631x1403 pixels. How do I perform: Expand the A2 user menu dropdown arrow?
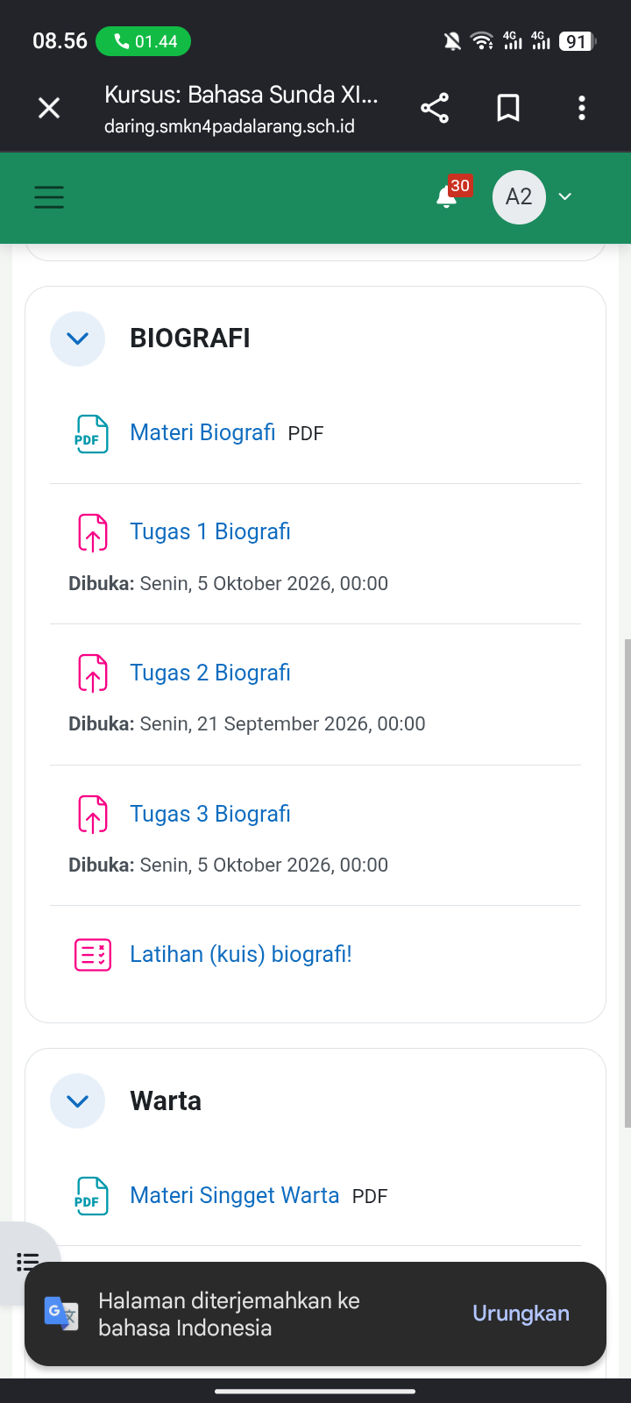pos(565,196)
